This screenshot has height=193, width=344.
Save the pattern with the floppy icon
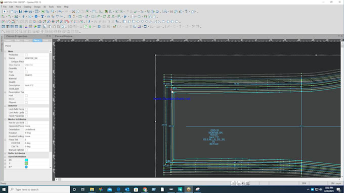[20, 12]
